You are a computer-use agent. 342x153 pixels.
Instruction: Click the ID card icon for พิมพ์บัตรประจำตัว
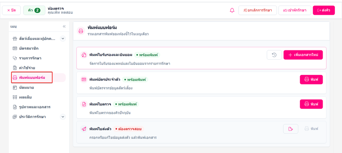point(84,80)
